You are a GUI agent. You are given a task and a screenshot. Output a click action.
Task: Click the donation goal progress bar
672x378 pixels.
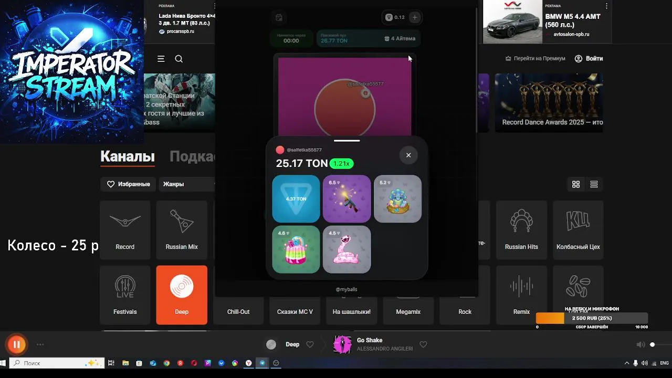(592, 318)
